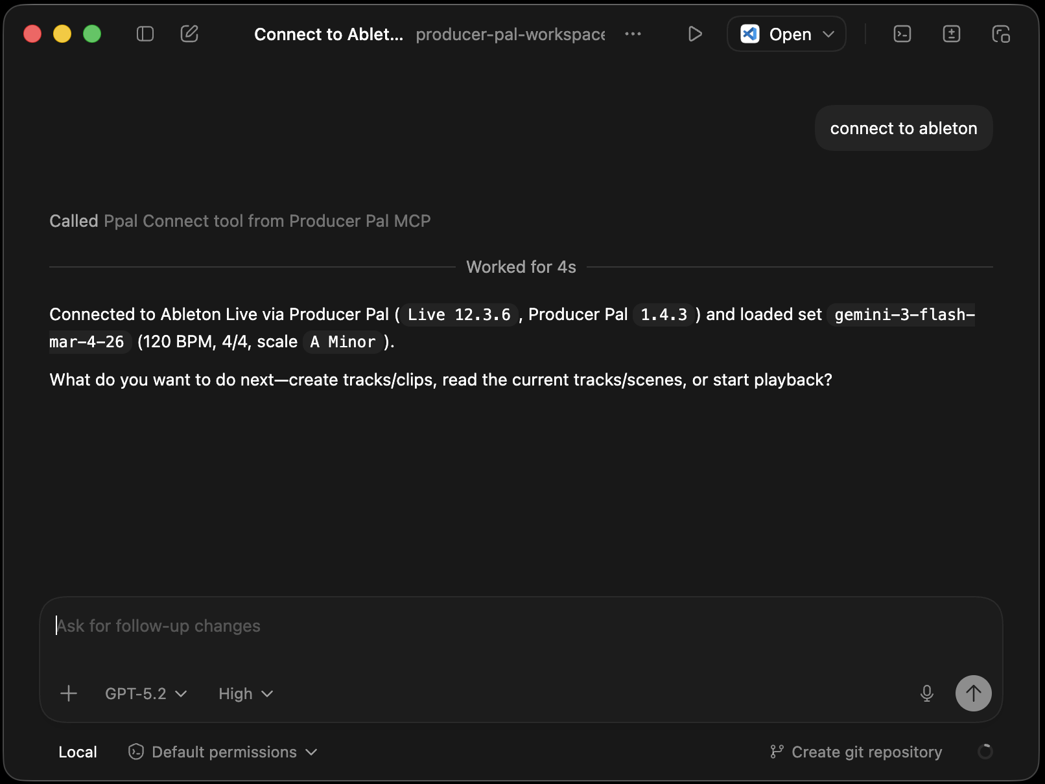Open the ellipsis overflow menu

click(x=633, y=34)
